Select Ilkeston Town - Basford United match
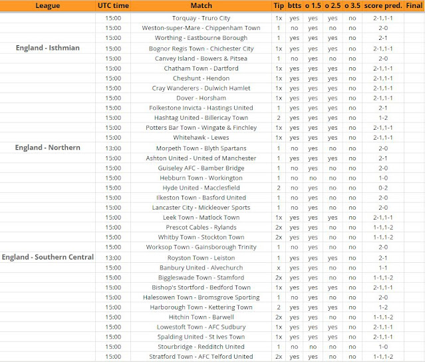This screenshot has height=362, width=425. pos(201,198)
